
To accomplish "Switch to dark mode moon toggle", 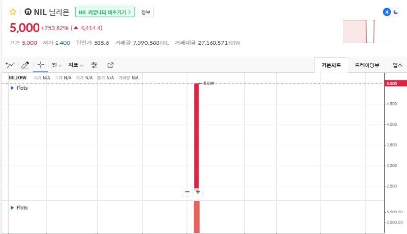I will [397, 12].
